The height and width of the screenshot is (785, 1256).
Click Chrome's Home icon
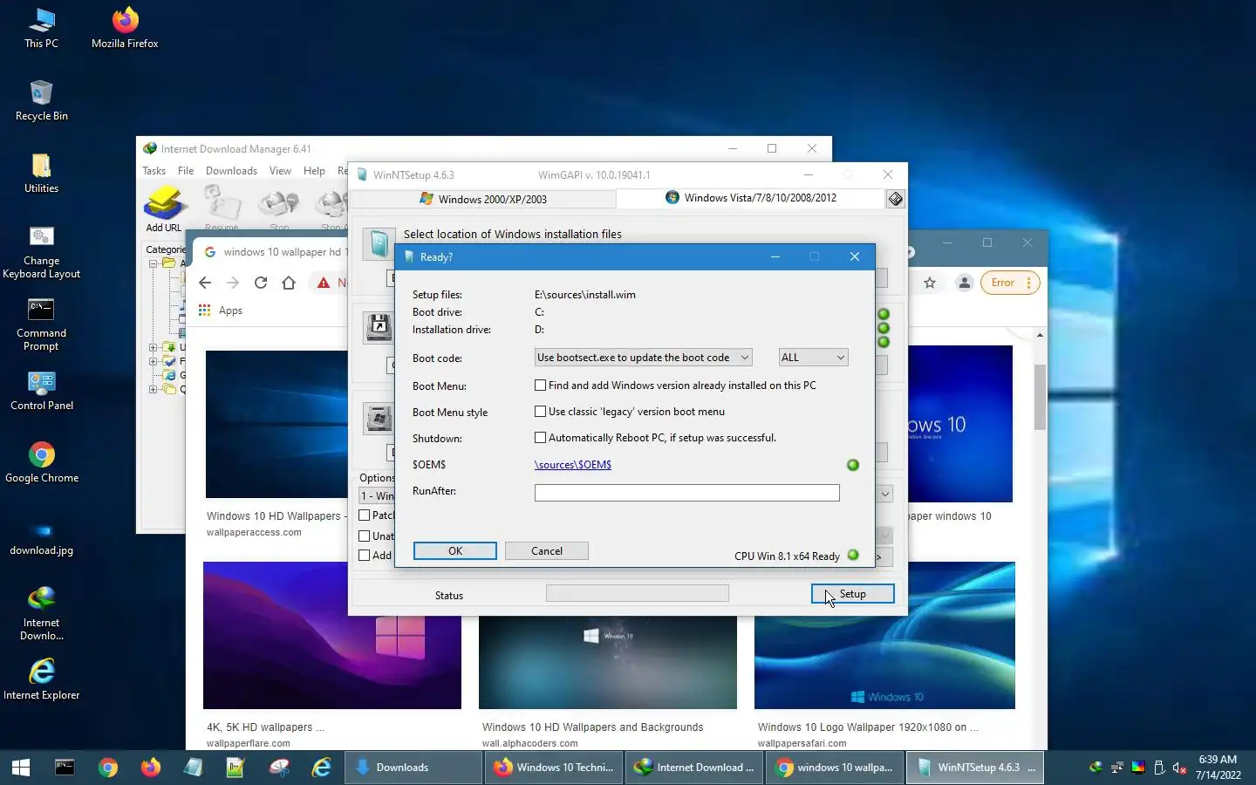(289, 283)
